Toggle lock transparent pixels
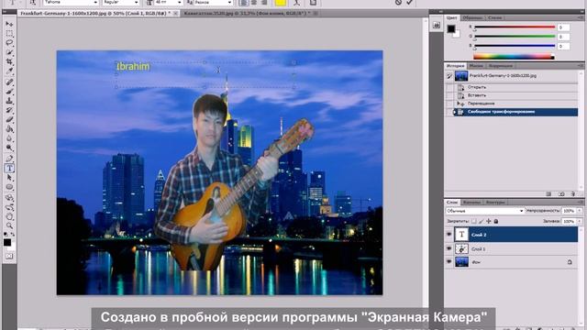The height and width of the screenshot is (330, 587). [x=473, y=221]
